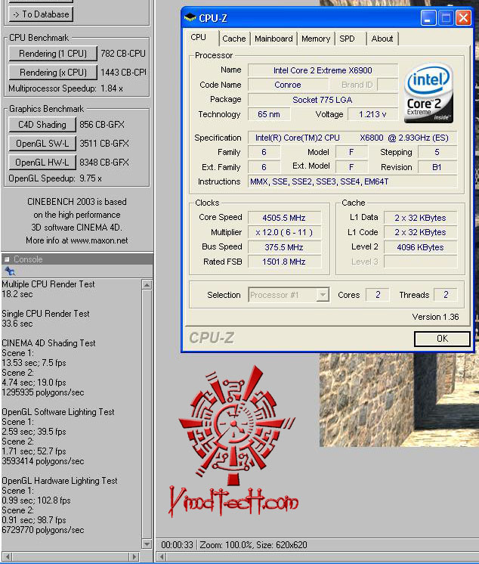This screenshot has width=479, height=564.
Task: Click Multiple CPU Render Test console line
Action: [x=48, y=284]
